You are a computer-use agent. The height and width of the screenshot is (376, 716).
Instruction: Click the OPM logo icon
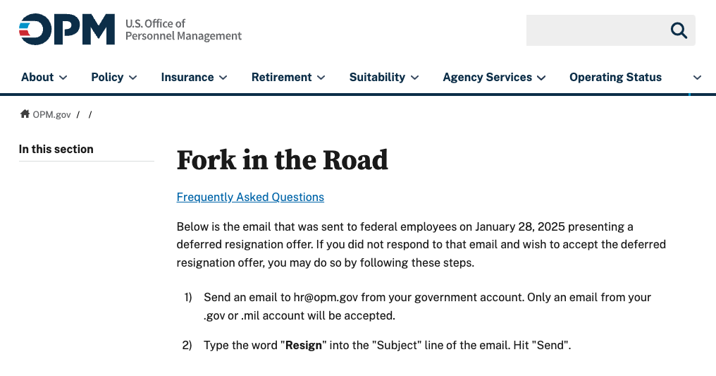pos(67,30)
